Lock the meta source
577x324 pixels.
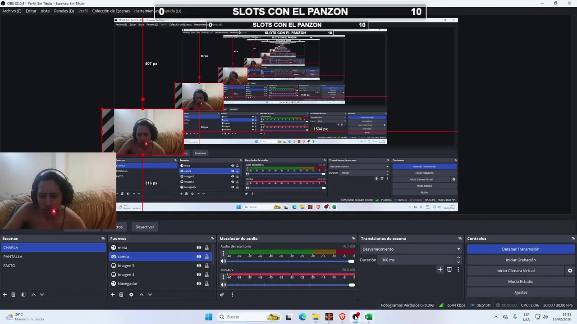pyautogui.click(x=207, y=247)
